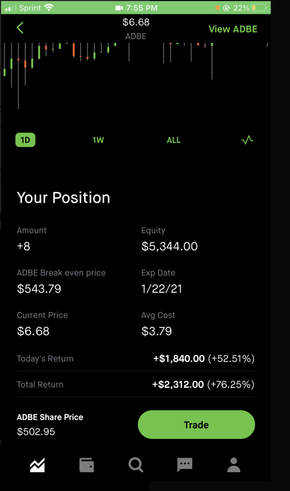The image size is (290, 491).
Task: Switch chart range to ALL
Action: tap(173, 140)
